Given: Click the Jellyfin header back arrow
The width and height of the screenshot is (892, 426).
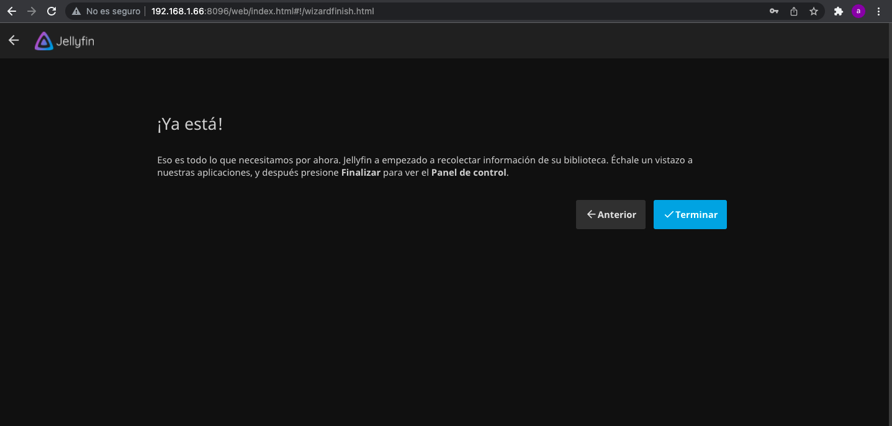Looking at the screenshot, I should pos(14,40).
